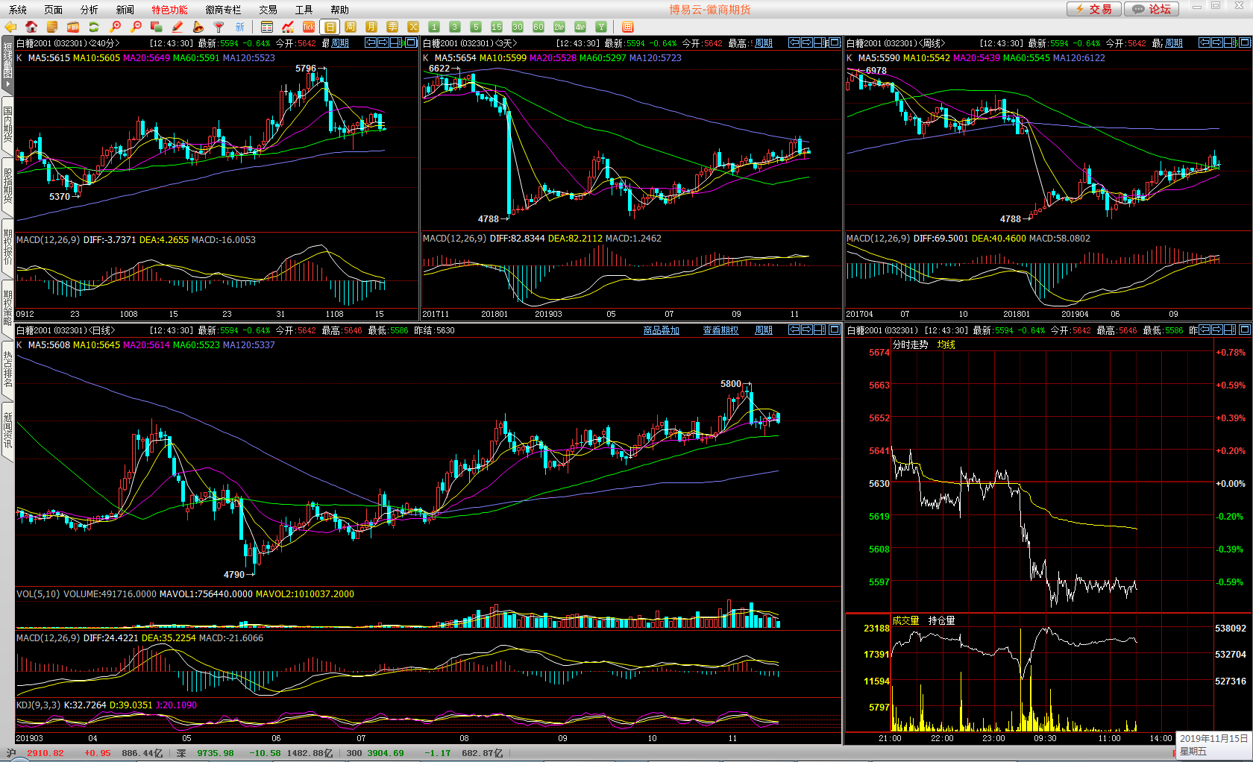Click the F10 info toolbar icon
Image resolution: width=1253 pixels, height=762 pixels.
(73, 27)
